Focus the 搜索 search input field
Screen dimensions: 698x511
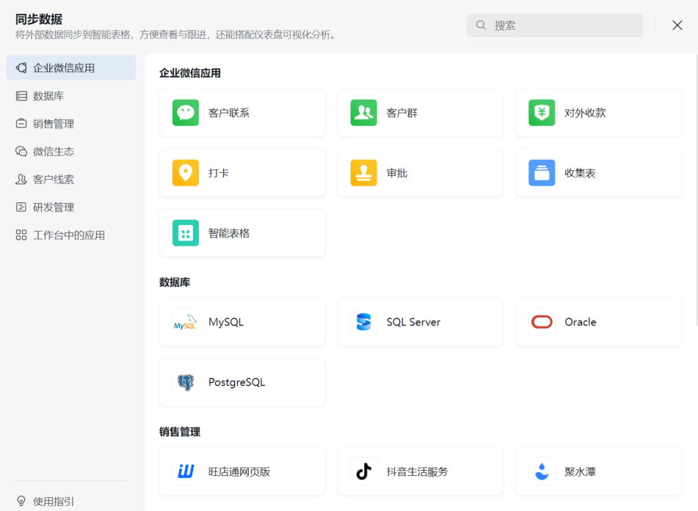point(555,25)
